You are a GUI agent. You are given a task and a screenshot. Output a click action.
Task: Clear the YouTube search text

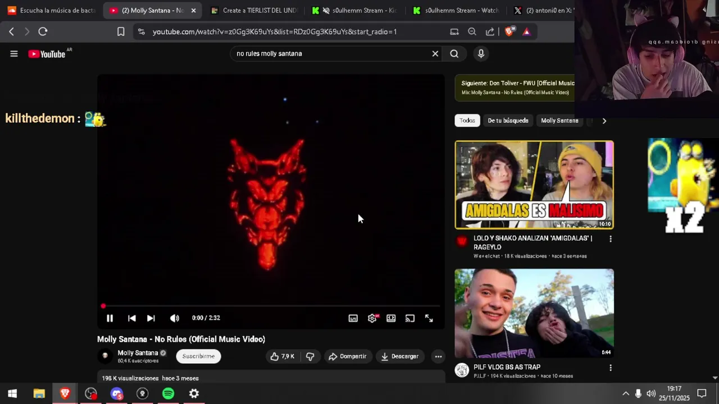435,54
